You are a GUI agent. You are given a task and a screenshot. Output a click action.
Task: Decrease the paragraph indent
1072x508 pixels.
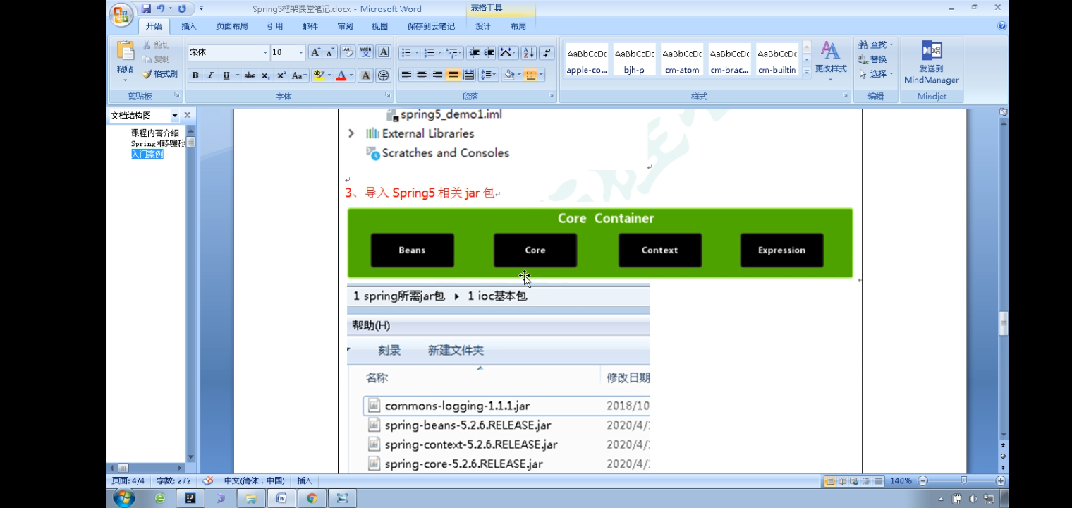click(473, 53)
